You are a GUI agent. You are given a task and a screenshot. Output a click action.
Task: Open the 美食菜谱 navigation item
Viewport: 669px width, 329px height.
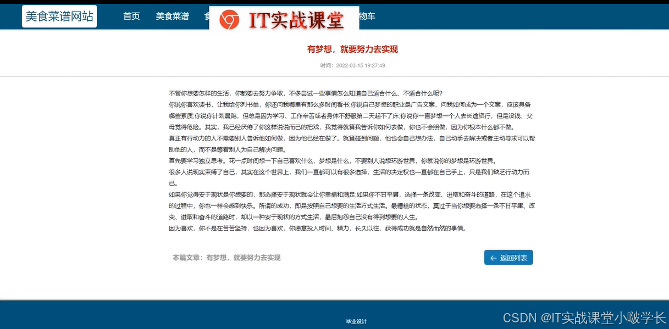[x=172, y=16]
